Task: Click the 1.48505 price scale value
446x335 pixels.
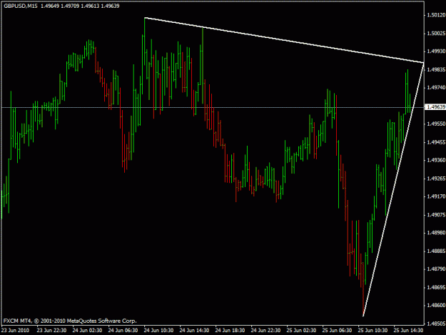Action: click(436, 324)
